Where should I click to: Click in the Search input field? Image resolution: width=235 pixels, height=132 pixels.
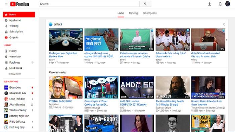89,4
